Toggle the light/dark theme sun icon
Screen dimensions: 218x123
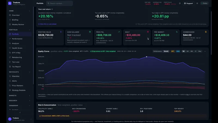pyautogui.click(x=197, y=3)
